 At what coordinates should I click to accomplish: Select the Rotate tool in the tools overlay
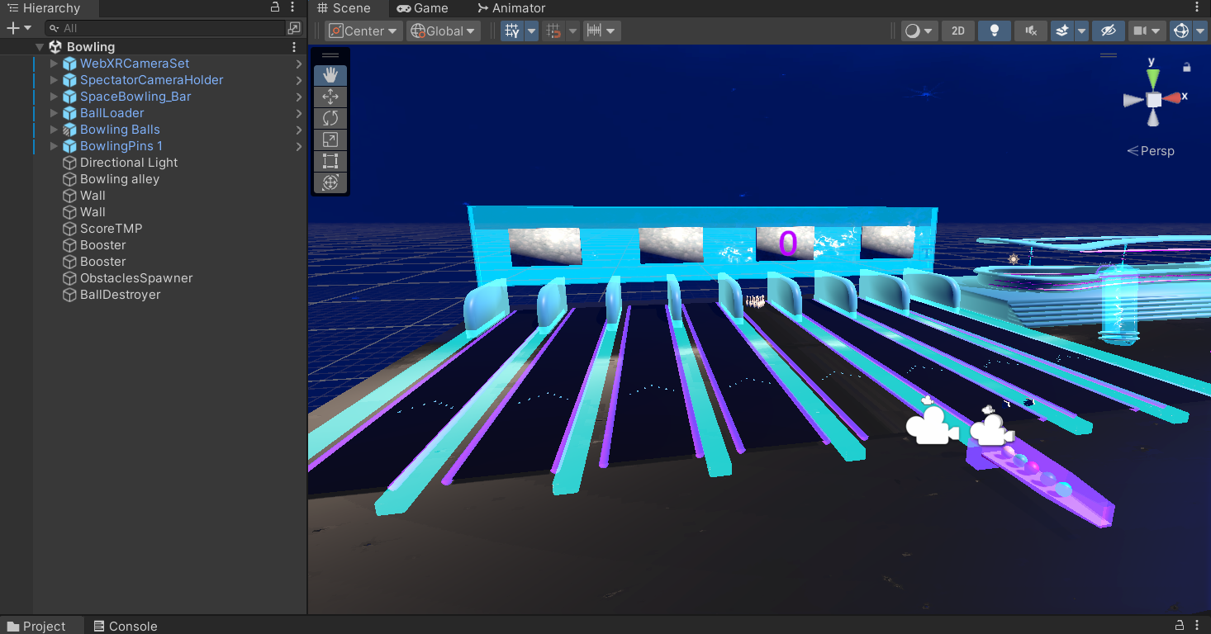tap(330, 118)
